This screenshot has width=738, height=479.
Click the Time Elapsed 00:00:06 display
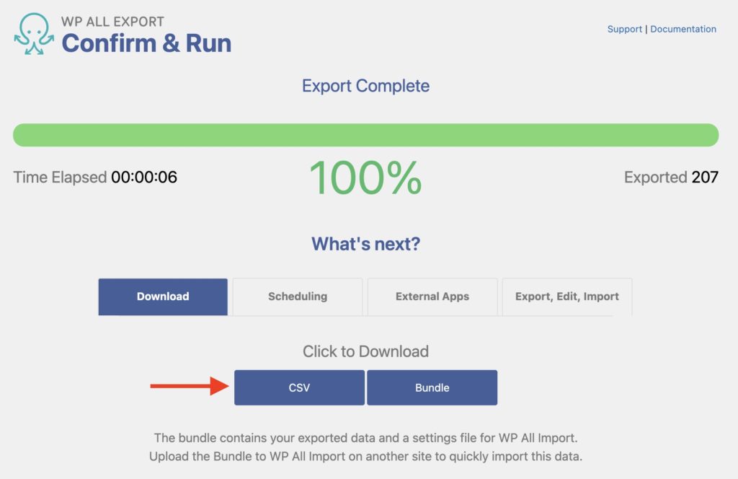(93, 176)
